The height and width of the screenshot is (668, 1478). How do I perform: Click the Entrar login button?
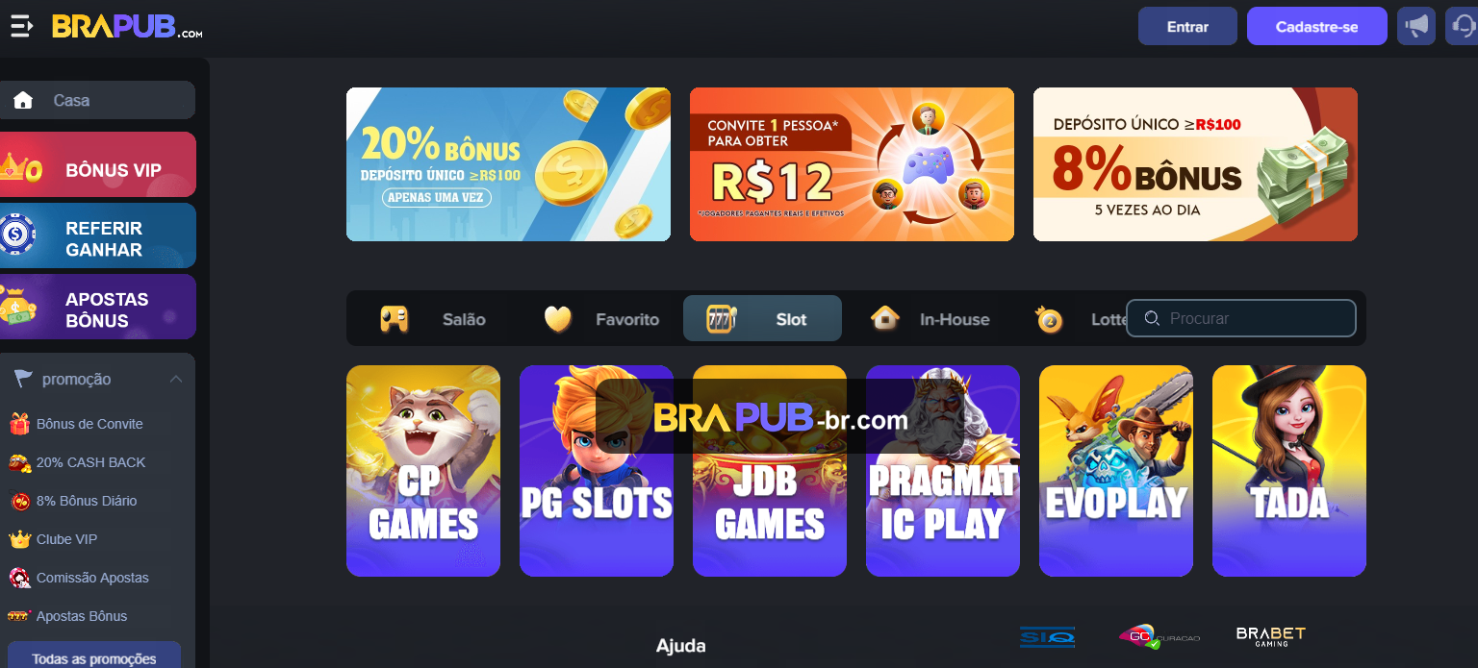pos(1187,26)
